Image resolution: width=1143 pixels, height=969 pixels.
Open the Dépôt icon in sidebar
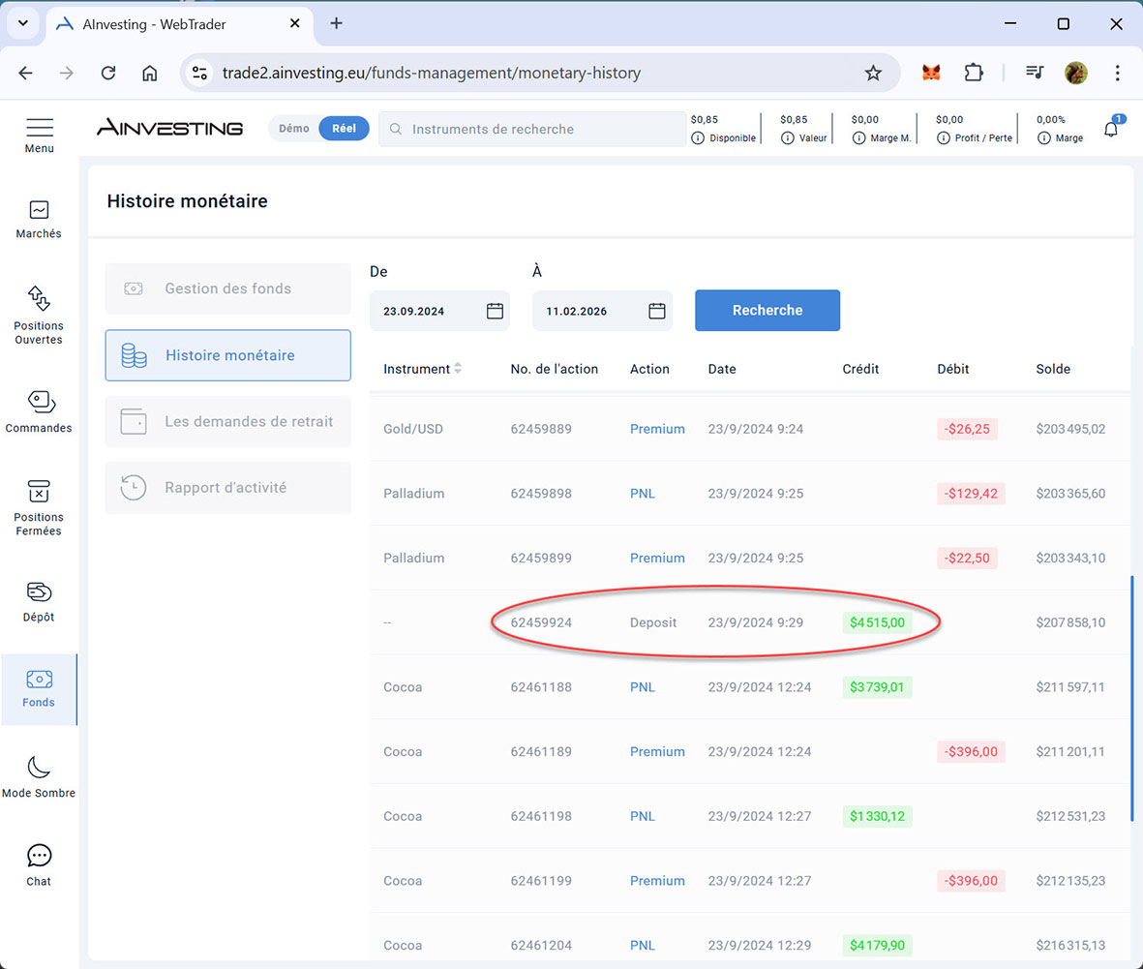[x=39, y=591]
